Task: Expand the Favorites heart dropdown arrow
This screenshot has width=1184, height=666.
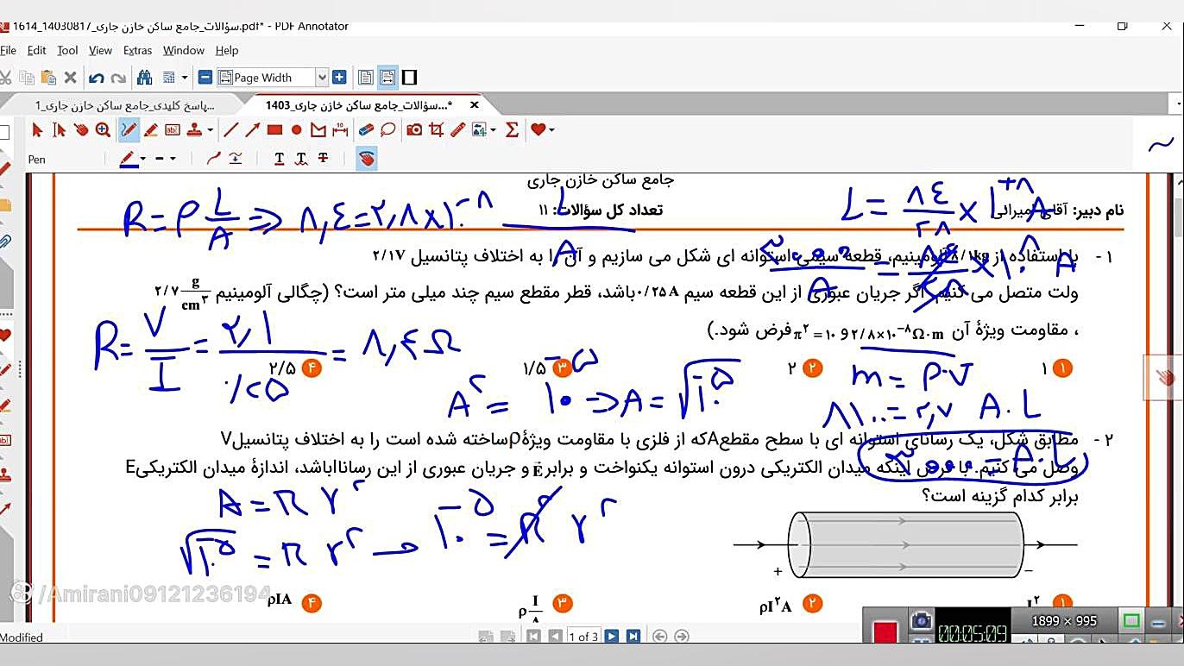Action: (x=551, y=130)
